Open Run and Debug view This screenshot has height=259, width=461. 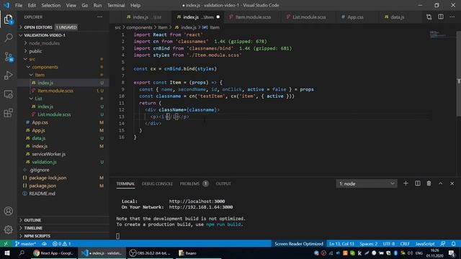pos(8,76)
